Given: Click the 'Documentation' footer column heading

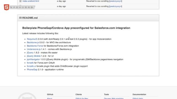Looking at the screenshot, I should click(139, 94).
